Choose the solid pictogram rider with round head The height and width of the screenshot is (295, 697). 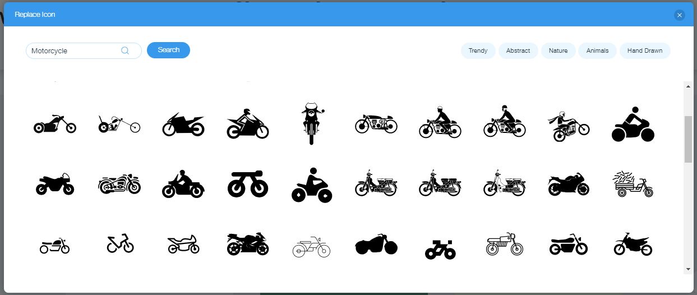point(633,124)
